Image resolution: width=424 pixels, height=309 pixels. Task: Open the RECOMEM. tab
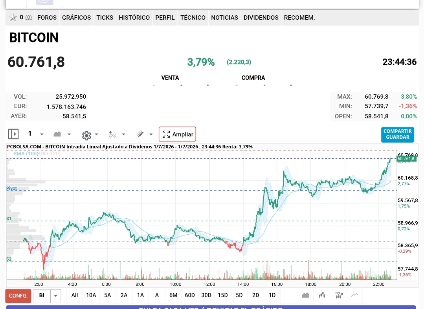point(299,18)
